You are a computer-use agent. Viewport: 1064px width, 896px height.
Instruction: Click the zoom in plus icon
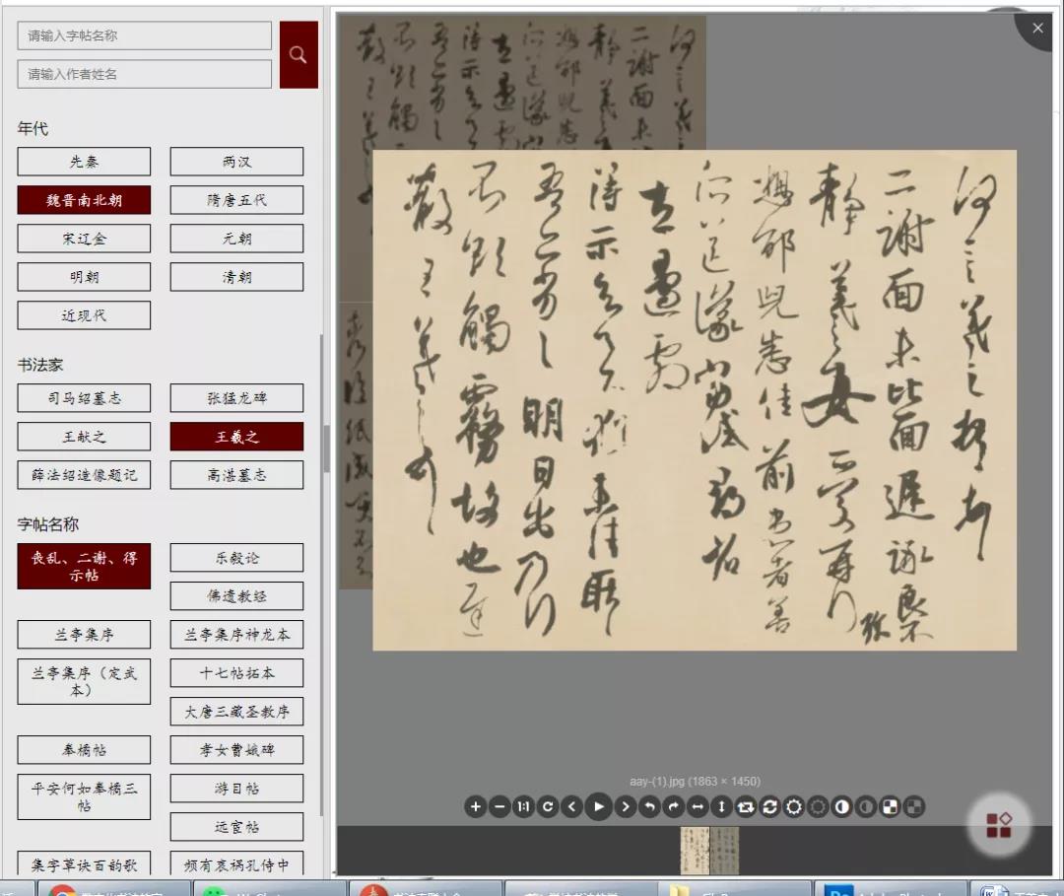(x=476, y=807)
